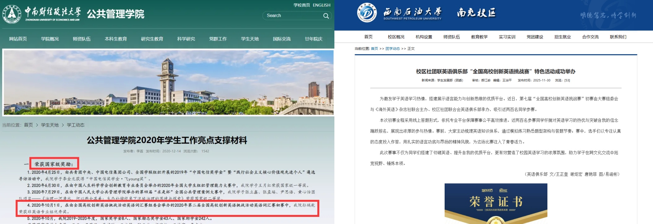The height and width of the screenshot is (224, 653).
Task: Click the 南充校区 campus name header
Action: pyautogui.click(x=476, y=13)
